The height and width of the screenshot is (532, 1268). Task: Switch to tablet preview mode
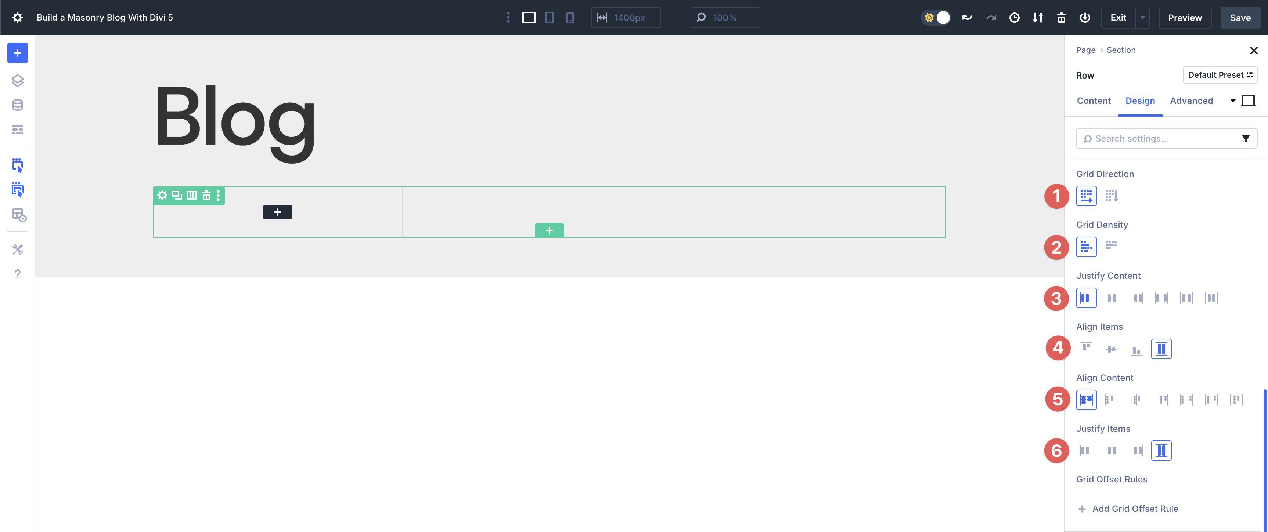[550, 17]
